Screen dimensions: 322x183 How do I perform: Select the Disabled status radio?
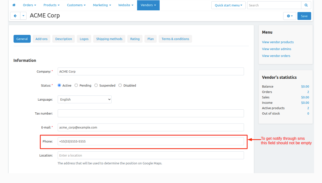click(120, 85)
